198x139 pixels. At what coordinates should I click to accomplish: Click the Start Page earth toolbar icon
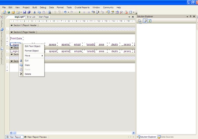[x=9, y=12]
